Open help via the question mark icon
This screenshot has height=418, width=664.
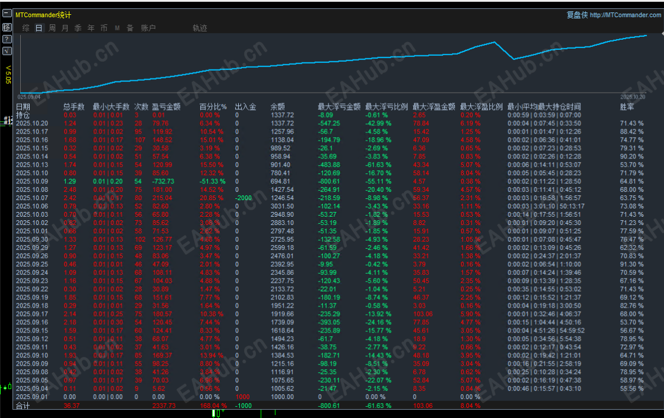coord(7,39)
